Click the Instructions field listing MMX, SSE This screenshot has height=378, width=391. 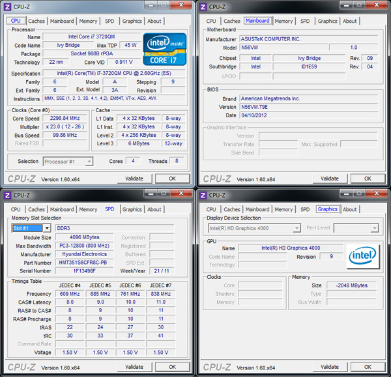point(114,98)
